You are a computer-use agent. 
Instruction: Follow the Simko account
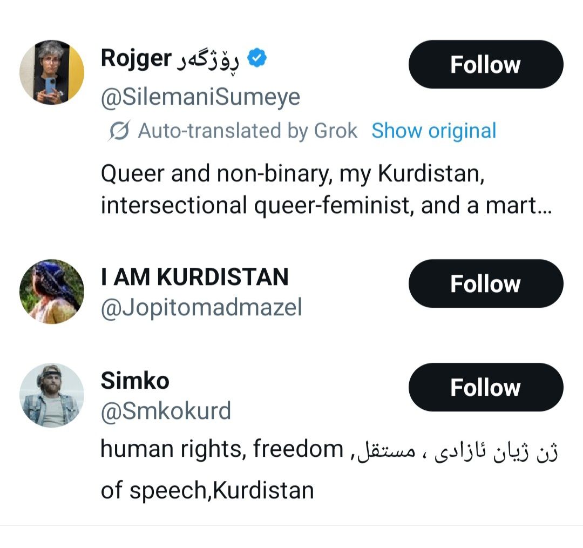coord(486,387)
